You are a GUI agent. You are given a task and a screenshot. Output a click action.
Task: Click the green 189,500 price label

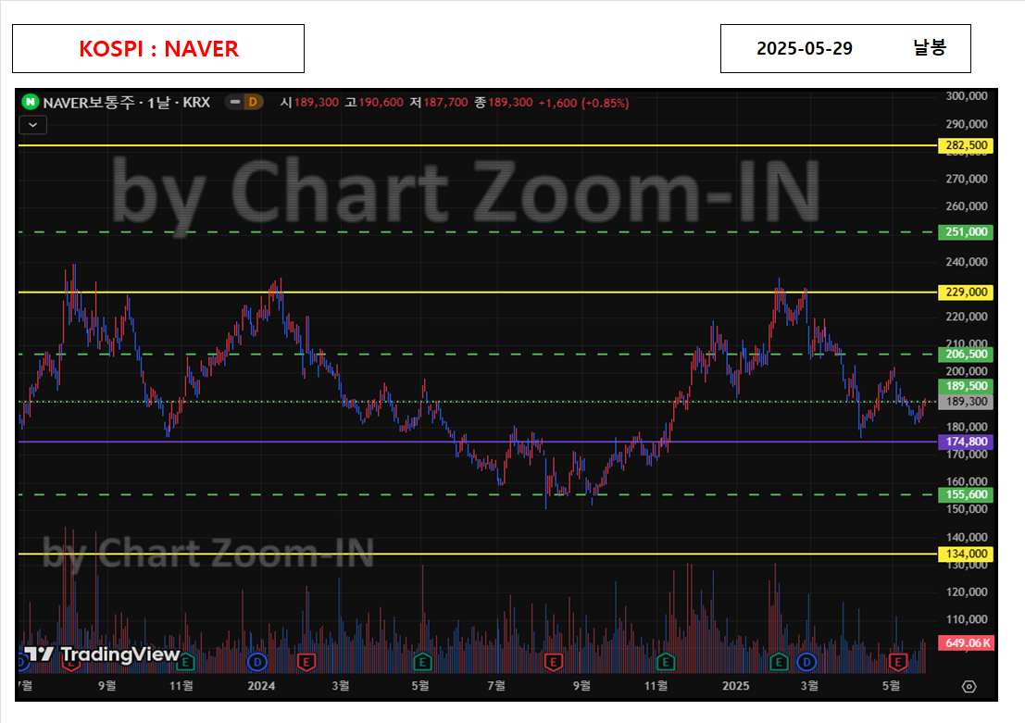pos(966,386)
